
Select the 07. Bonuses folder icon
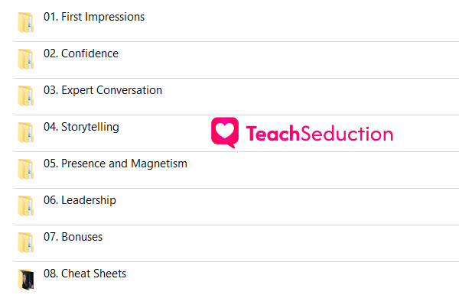pos(26,242)
